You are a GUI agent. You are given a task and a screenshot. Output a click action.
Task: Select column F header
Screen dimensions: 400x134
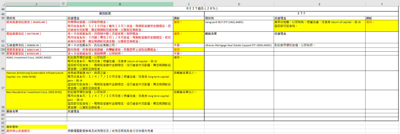(382, 4)
